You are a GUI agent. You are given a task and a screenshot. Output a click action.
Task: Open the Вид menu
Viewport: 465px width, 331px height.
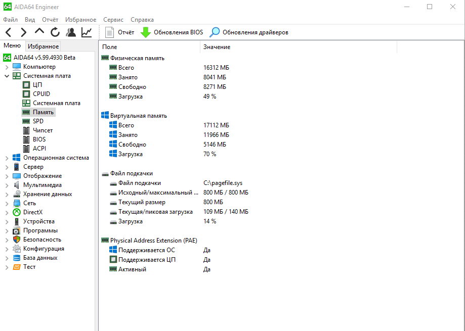[30, 20]
